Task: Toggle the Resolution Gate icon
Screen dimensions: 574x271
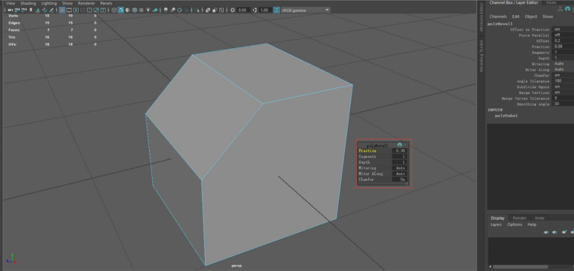Action: point(76,10)
